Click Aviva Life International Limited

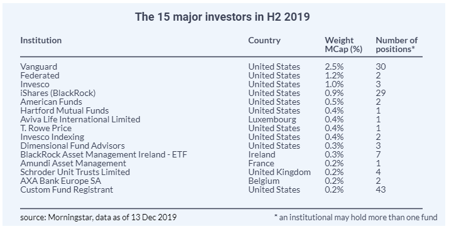pyautogui.click(x=80, y=119)
